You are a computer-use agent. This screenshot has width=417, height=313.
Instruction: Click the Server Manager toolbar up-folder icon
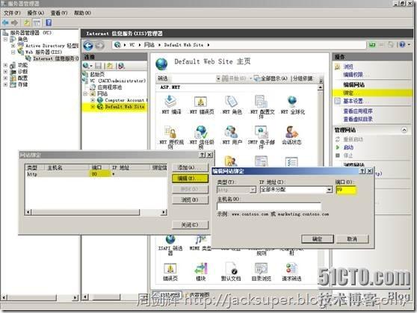[27, 23]
